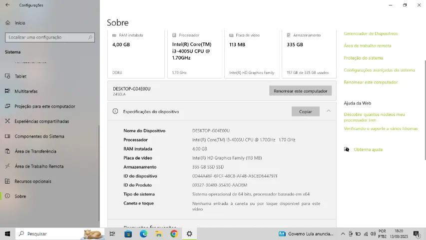The image size is (426, 240).
Task: Click the info icon beside Especificações do dispositivo
Action: pyautogui.click(x=115, y=111)
